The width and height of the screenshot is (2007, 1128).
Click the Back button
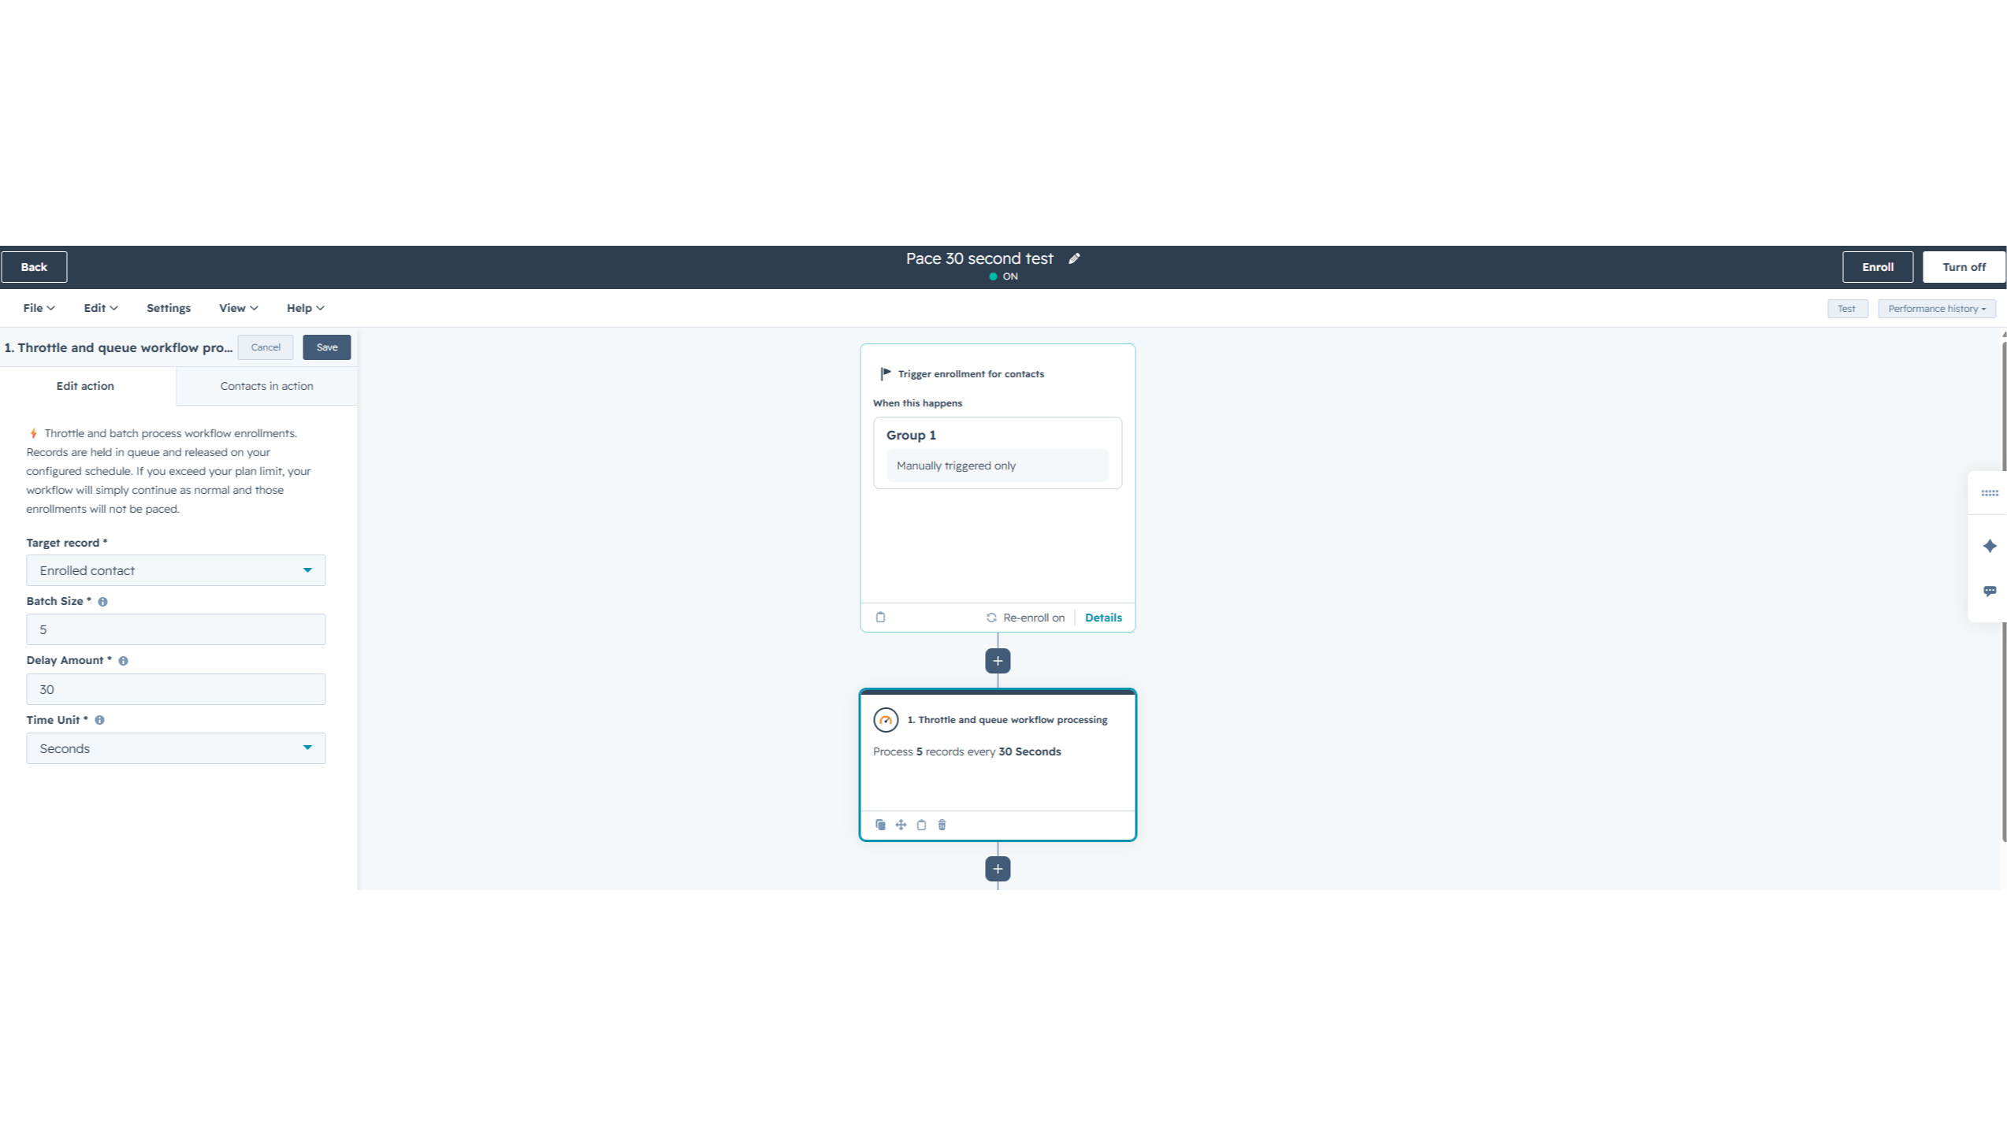pyautogui.click(x=34, y=267)
